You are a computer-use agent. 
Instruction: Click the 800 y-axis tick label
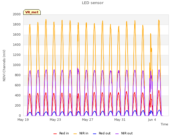click(x=18, y=75)
